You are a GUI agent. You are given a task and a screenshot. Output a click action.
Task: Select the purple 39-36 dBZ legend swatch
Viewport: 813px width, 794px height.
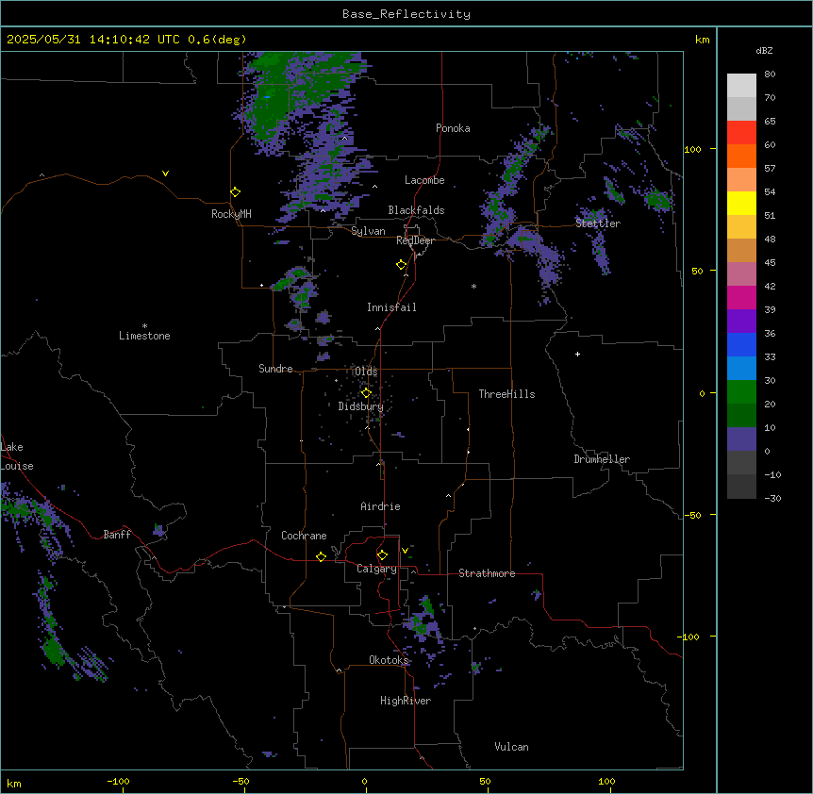click(x=741, y=321)
